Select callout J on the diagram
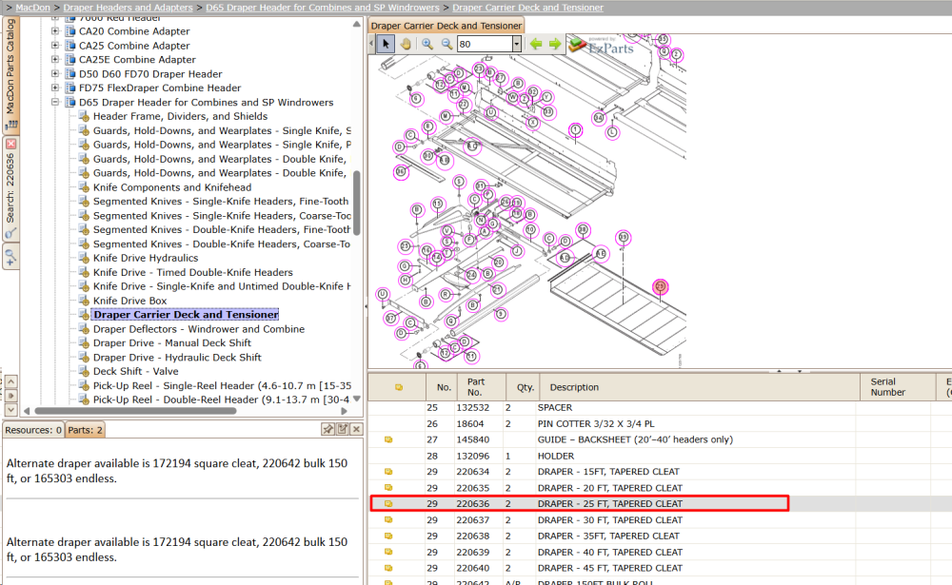952x585 pixels. [x=517, y=250]
